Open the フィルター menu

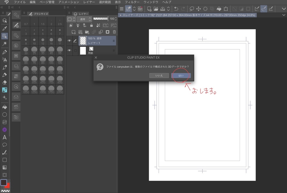(132, 2)
